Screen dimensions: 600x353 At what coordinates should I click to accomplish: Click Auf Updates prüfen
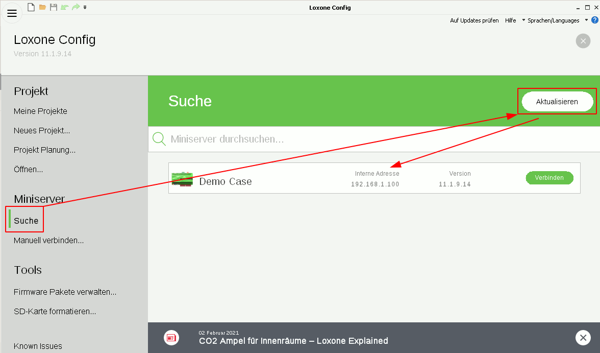(474, 20)
